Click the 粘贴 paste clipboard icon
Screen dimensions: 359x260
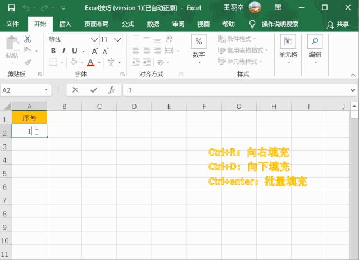12,43
